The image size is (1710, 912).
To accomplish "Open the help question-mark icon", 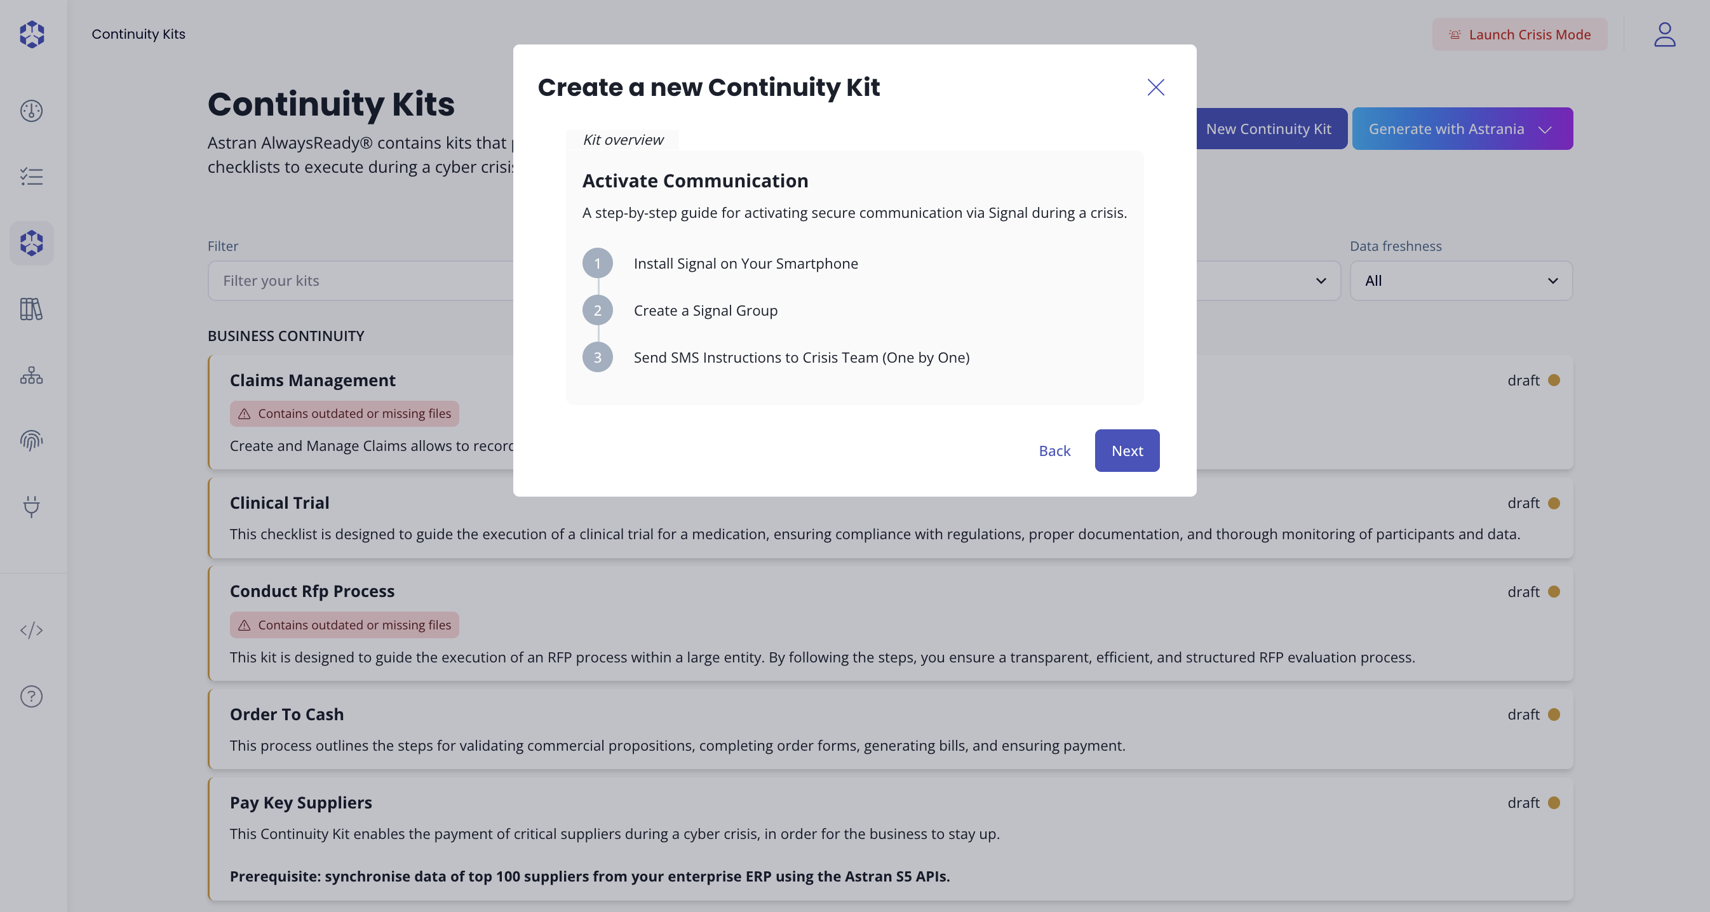I will click(x=31, y=696).
